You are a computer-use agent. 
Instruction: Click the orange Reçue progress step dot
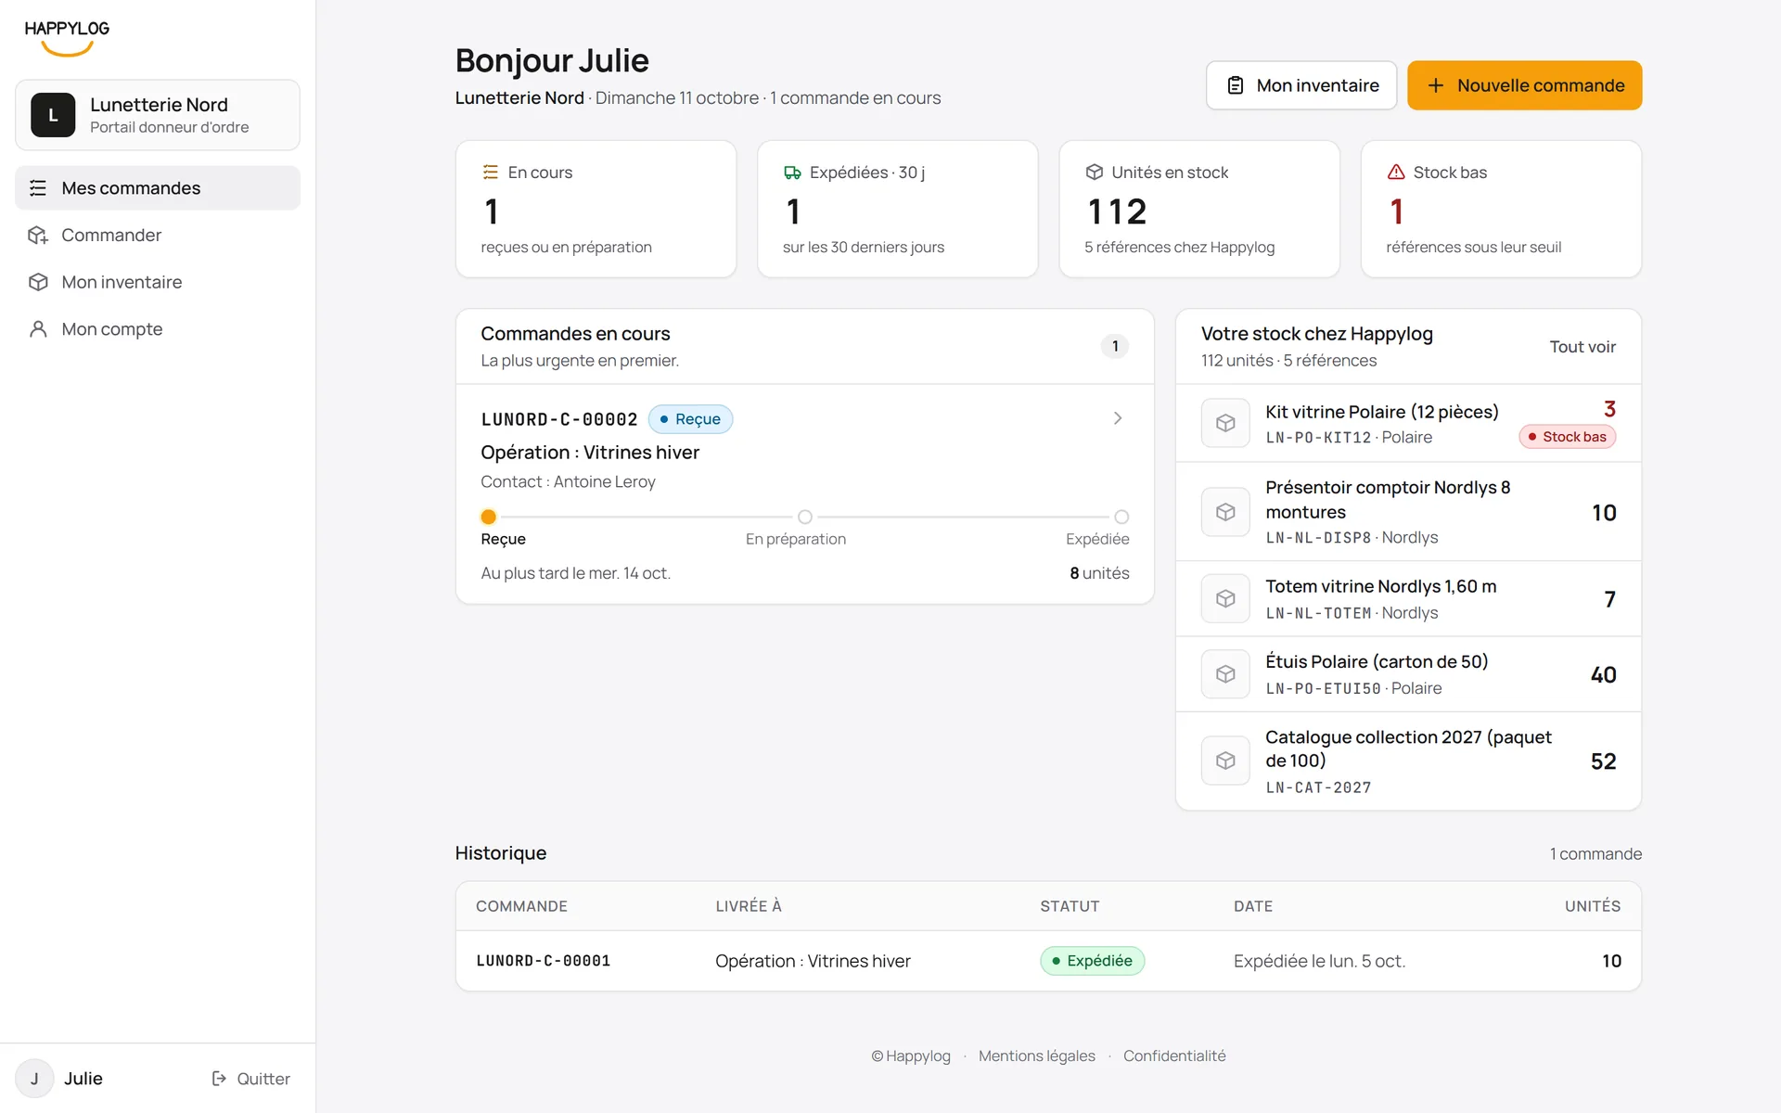(488, 517)
